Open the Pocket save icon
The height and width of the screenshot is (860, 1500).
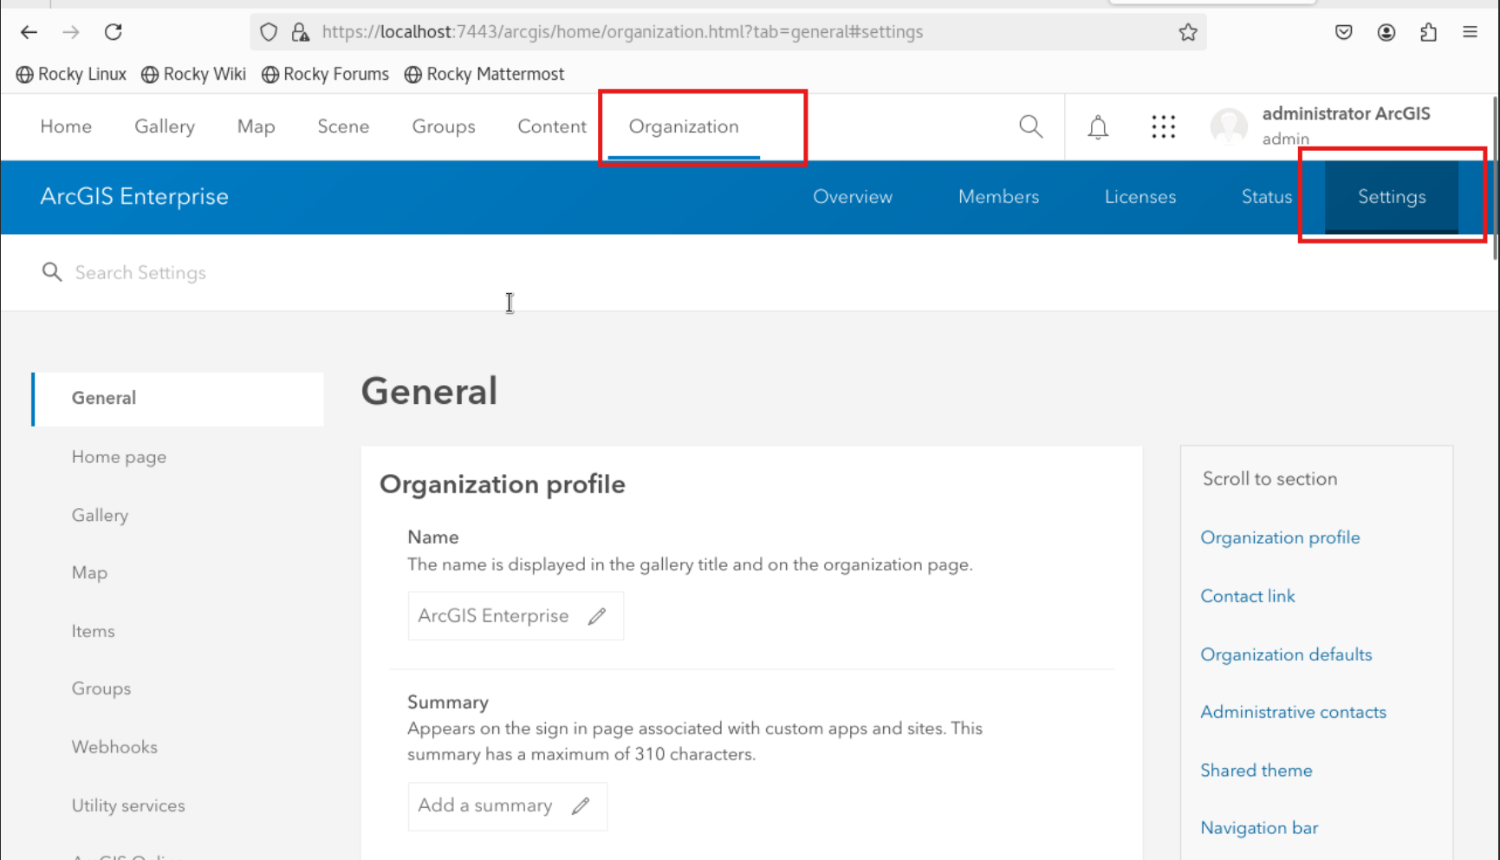coord(1344,32)
